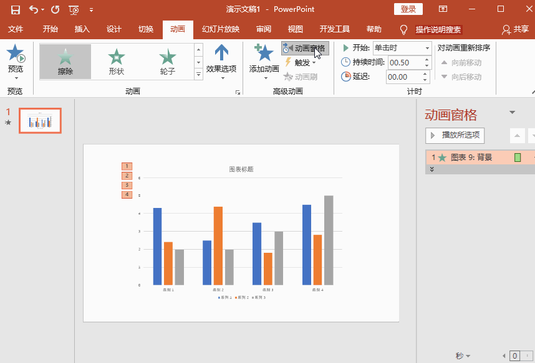535x363 pixels.
Task: Click the 延迟 delay value field
Action: (x=403, y=77)
